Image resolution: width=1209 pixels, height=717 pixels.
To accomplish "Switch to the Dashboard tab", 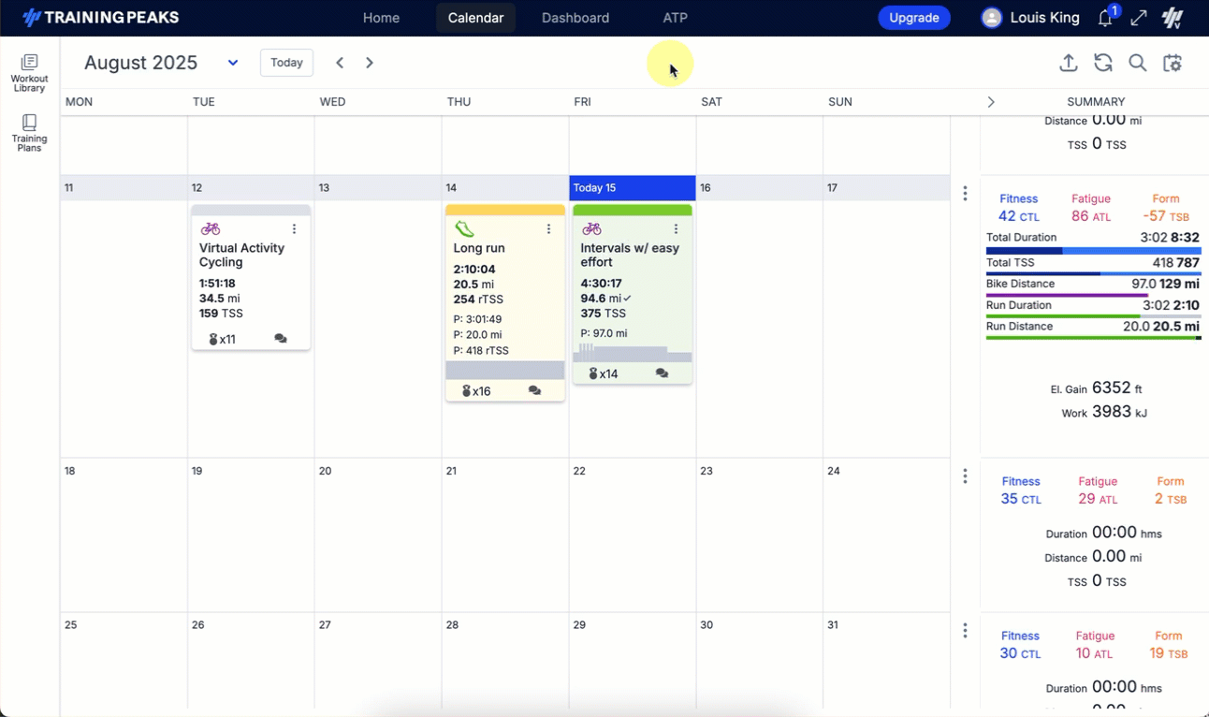I will [575, 18].
